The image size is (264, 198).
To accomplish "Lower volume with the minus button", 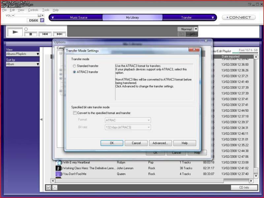I will [x=13, y=15].
